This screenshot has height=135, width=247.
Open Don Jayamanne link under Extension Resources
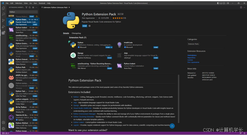193,62
